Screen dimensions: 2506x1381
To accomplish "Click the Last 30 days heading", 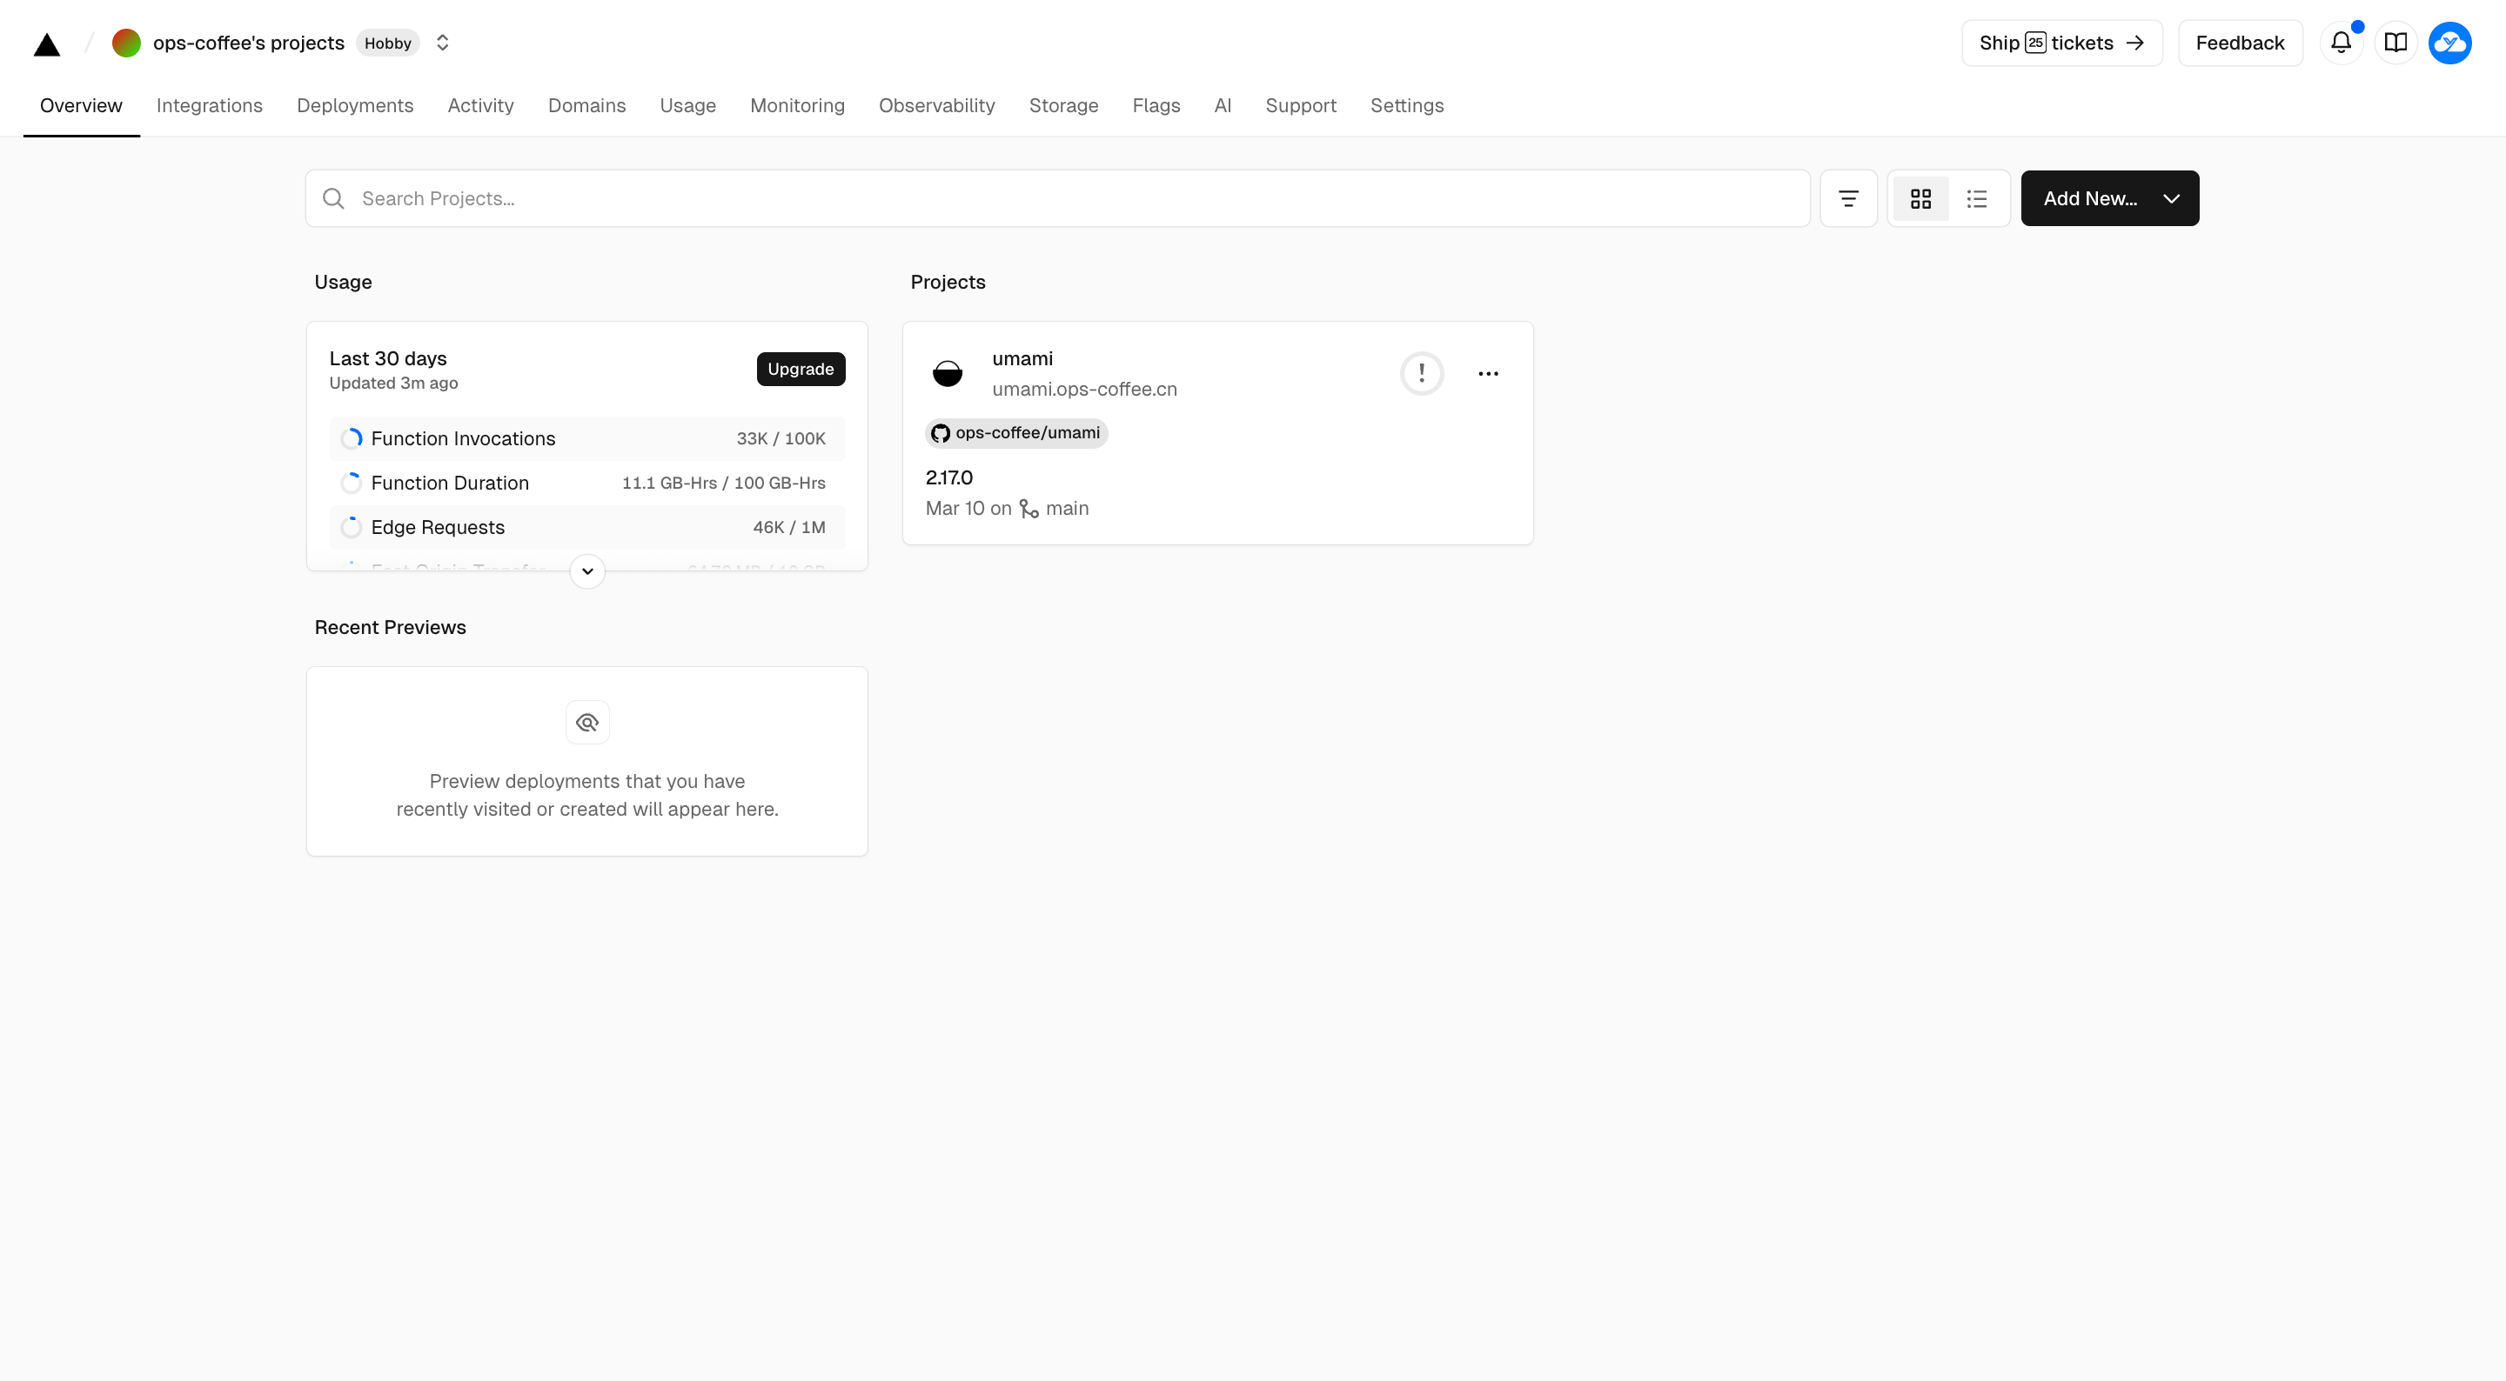I will pyautogui.click(x=388, y=358).
